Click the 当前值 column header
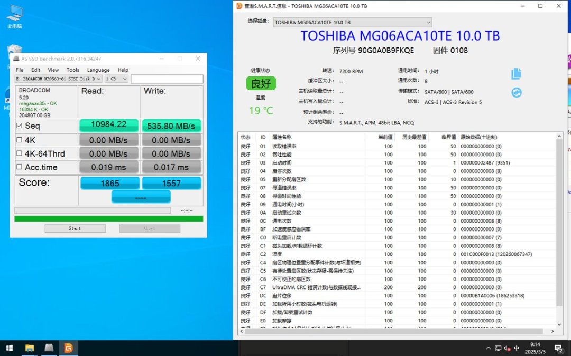 385,137
